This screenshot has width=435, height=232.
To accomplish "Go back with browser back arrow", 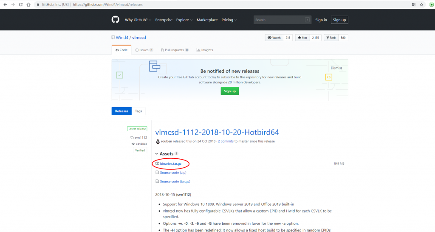I will 5,4.
